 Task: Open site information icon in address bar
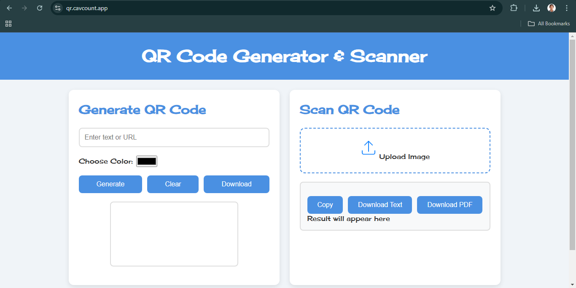point(58,8)
